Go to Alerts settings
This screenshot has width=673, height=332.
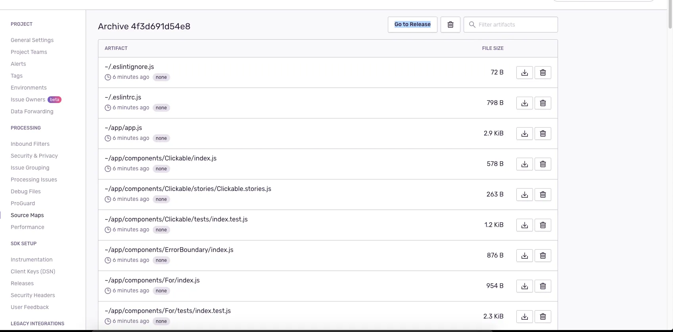point(18,64)
